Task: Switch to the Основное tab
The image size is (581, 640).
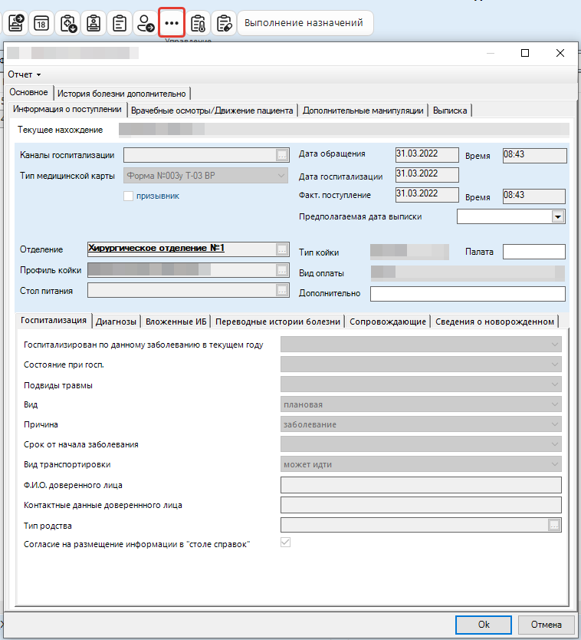Action: click(x=28, y=93)
